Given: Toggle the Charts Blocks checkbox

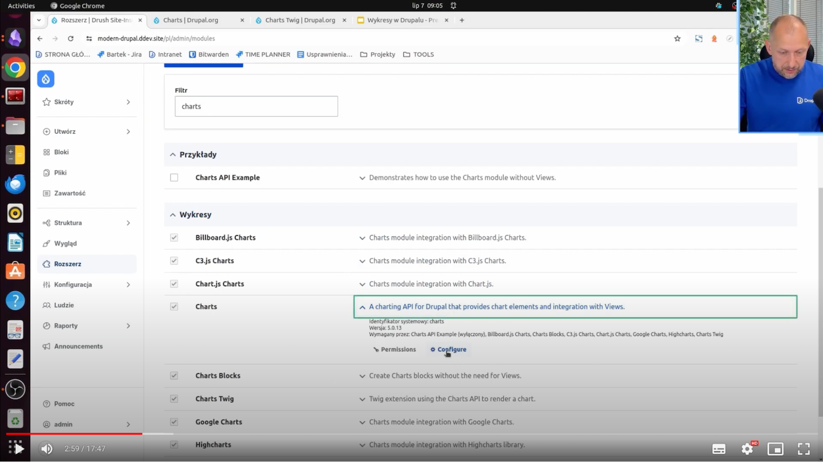Looking at the screenshot, I should coord(174,376).
